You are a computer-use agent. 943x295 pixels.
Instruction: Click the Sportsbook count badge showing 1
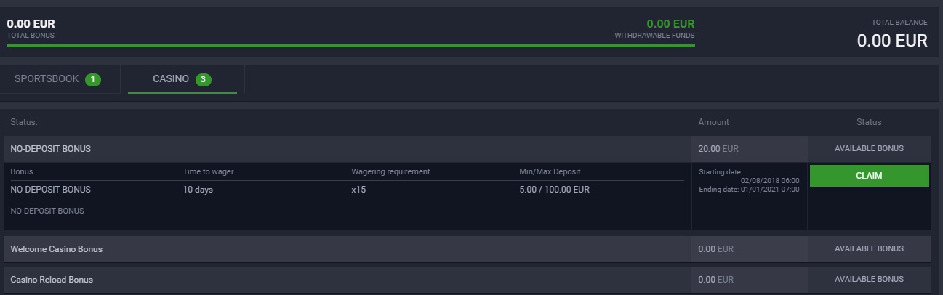pyautogui.click(x=93, y=79)
